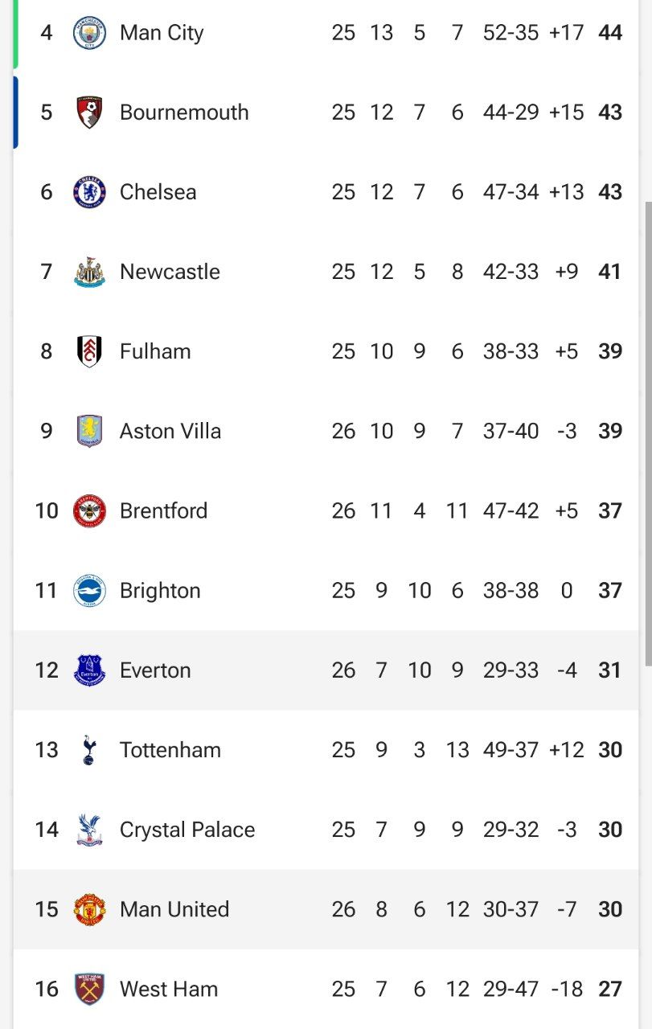Tap the Brentford bee badge
652x1029 pixels.
[89, 510]
